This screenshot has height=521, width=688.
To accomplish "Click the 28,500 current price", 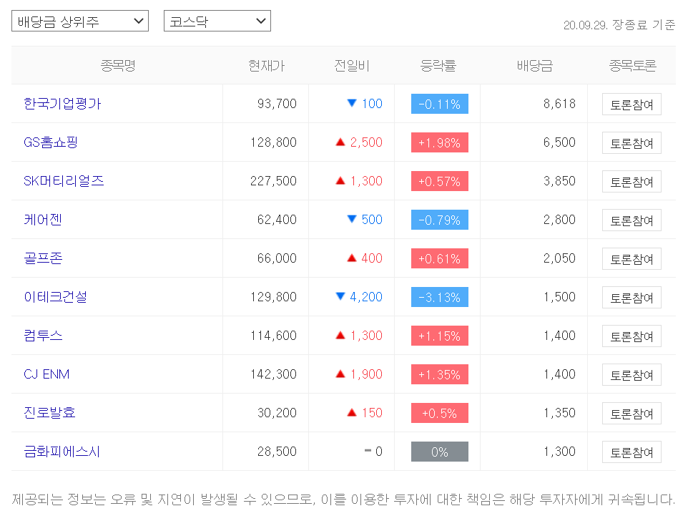I will tap(277, 451).
